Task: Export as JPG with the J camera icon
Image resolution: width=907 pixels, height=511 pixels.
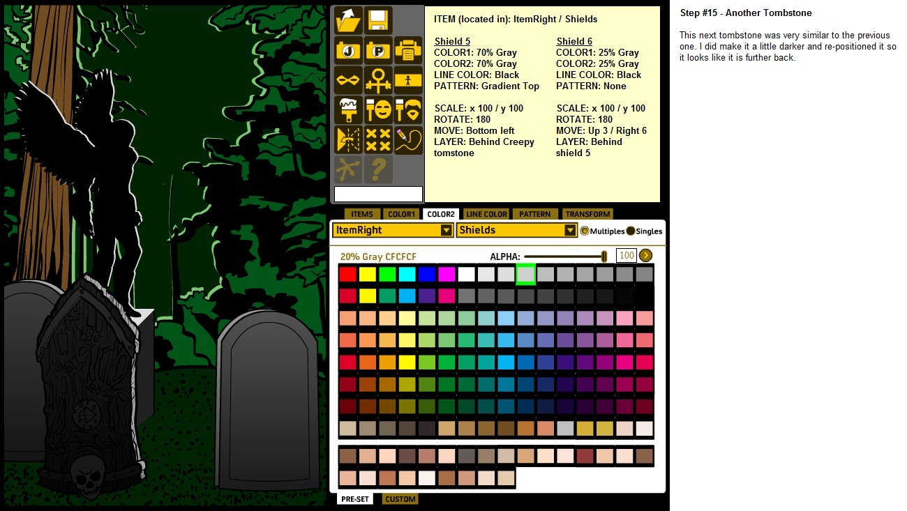Action: coord(348,50)
